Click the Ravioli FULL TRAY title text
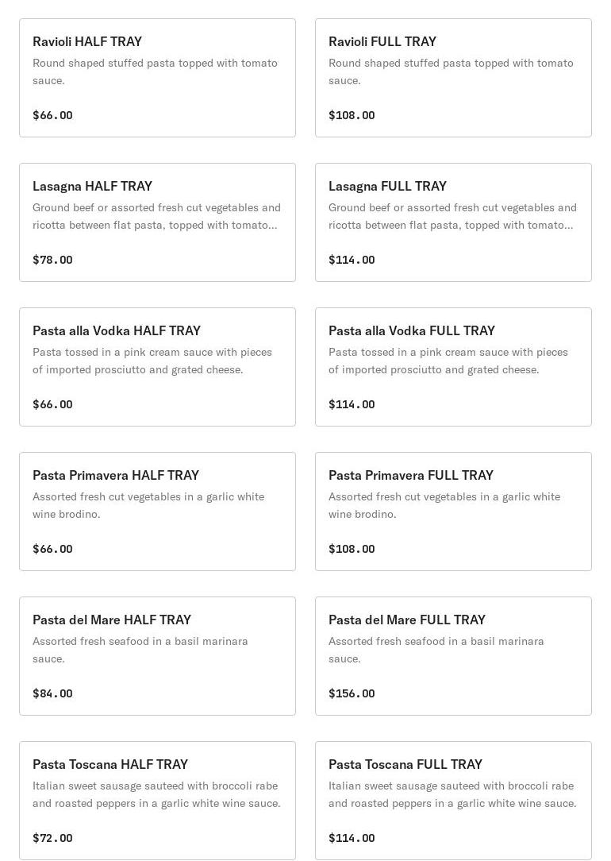Screen dimensions: 611x861 coord(382,41)
